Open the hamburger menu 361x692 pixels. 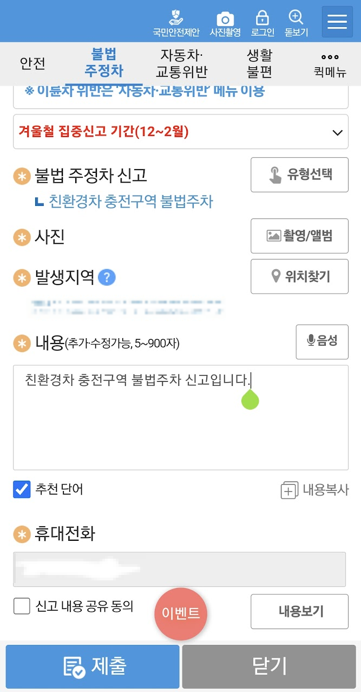click(337, 21)
